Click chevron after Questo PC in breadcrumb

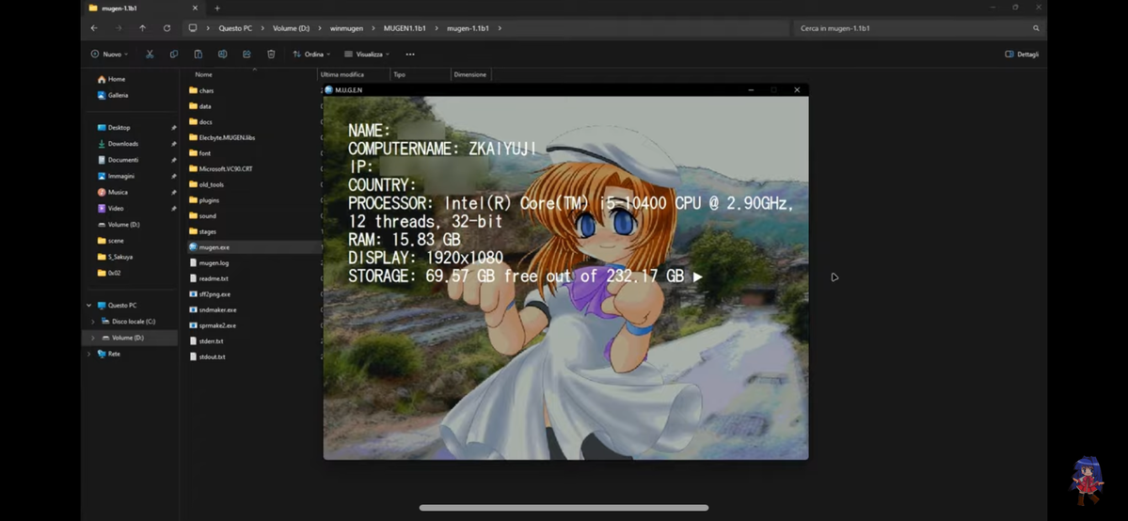pos(262,28)
